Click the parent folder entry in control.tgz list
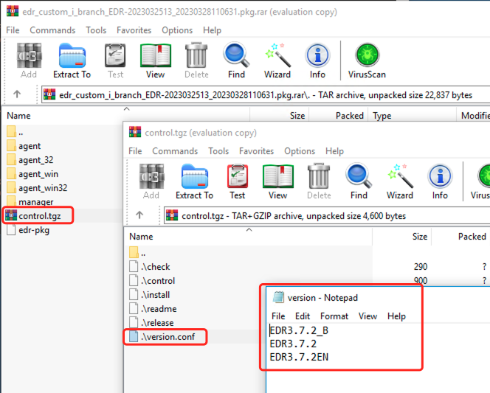 137,253
